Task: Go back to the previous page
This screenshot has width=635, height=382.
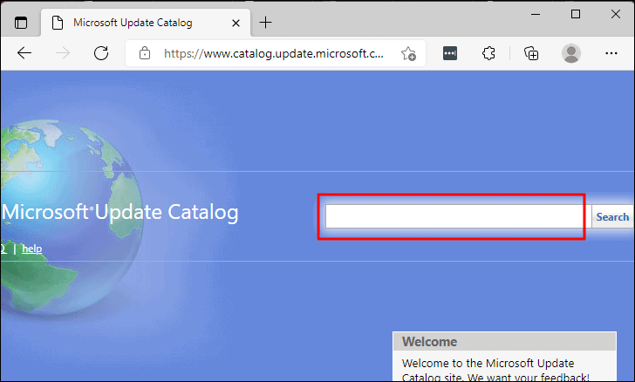Action: coord(24,53)
